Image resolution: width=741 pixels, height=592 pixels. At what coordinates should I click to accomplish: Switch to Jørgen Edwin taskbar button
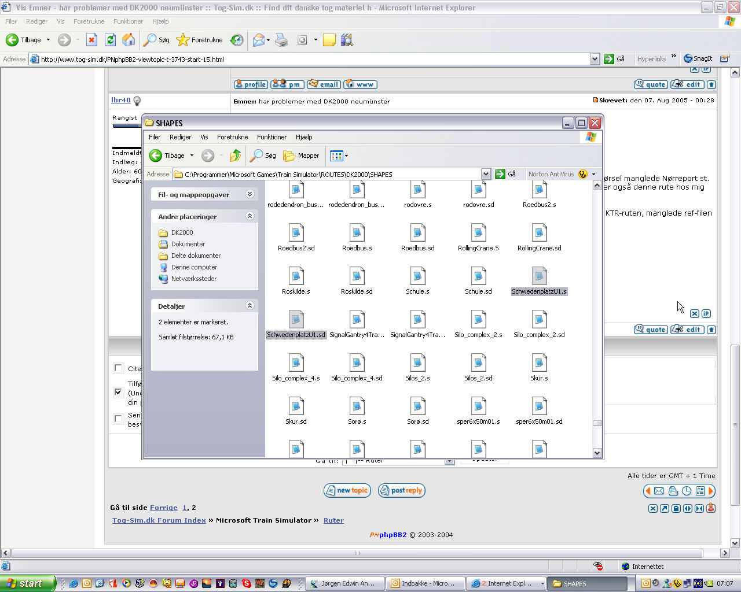tap(344, 583)
